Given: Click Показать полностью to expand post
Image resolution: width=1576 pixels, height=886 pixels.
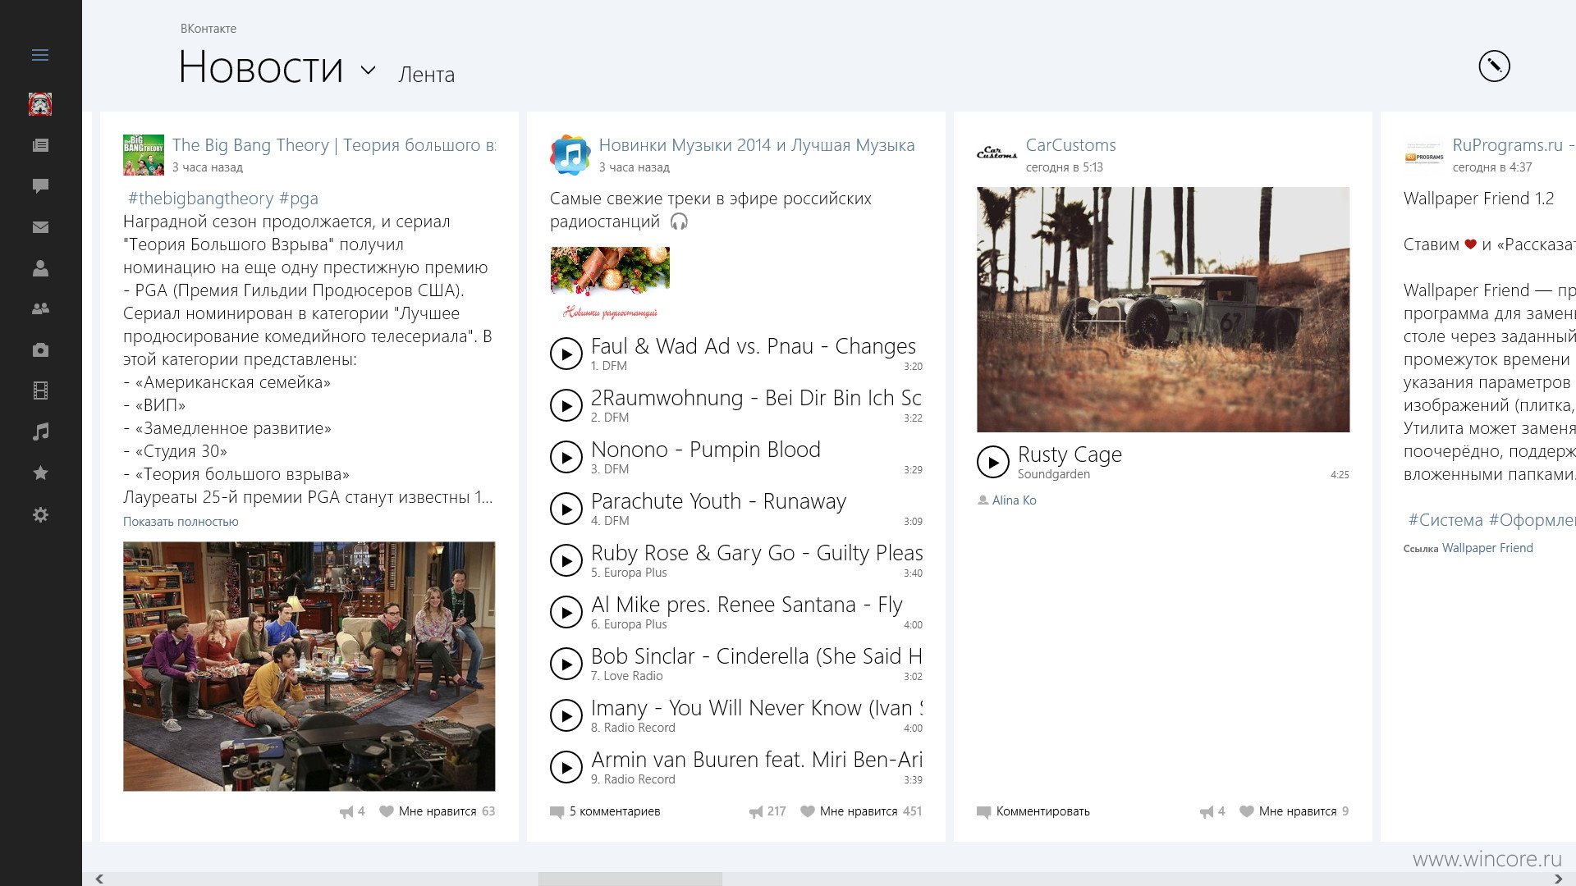Looking at the screenshot, I should 181,522.
